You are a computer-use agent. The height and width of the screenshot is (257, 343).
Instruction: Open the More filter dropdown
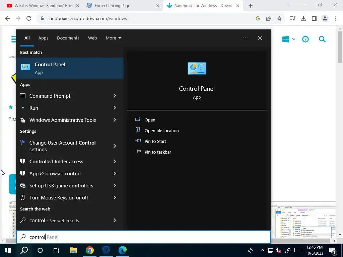[x=113, y=38]
